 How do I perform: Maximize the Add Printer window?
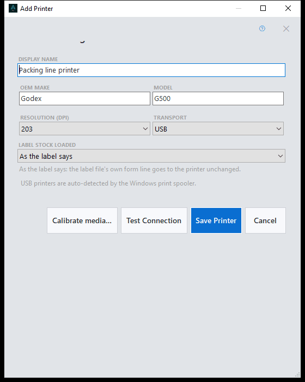point(263,8)
